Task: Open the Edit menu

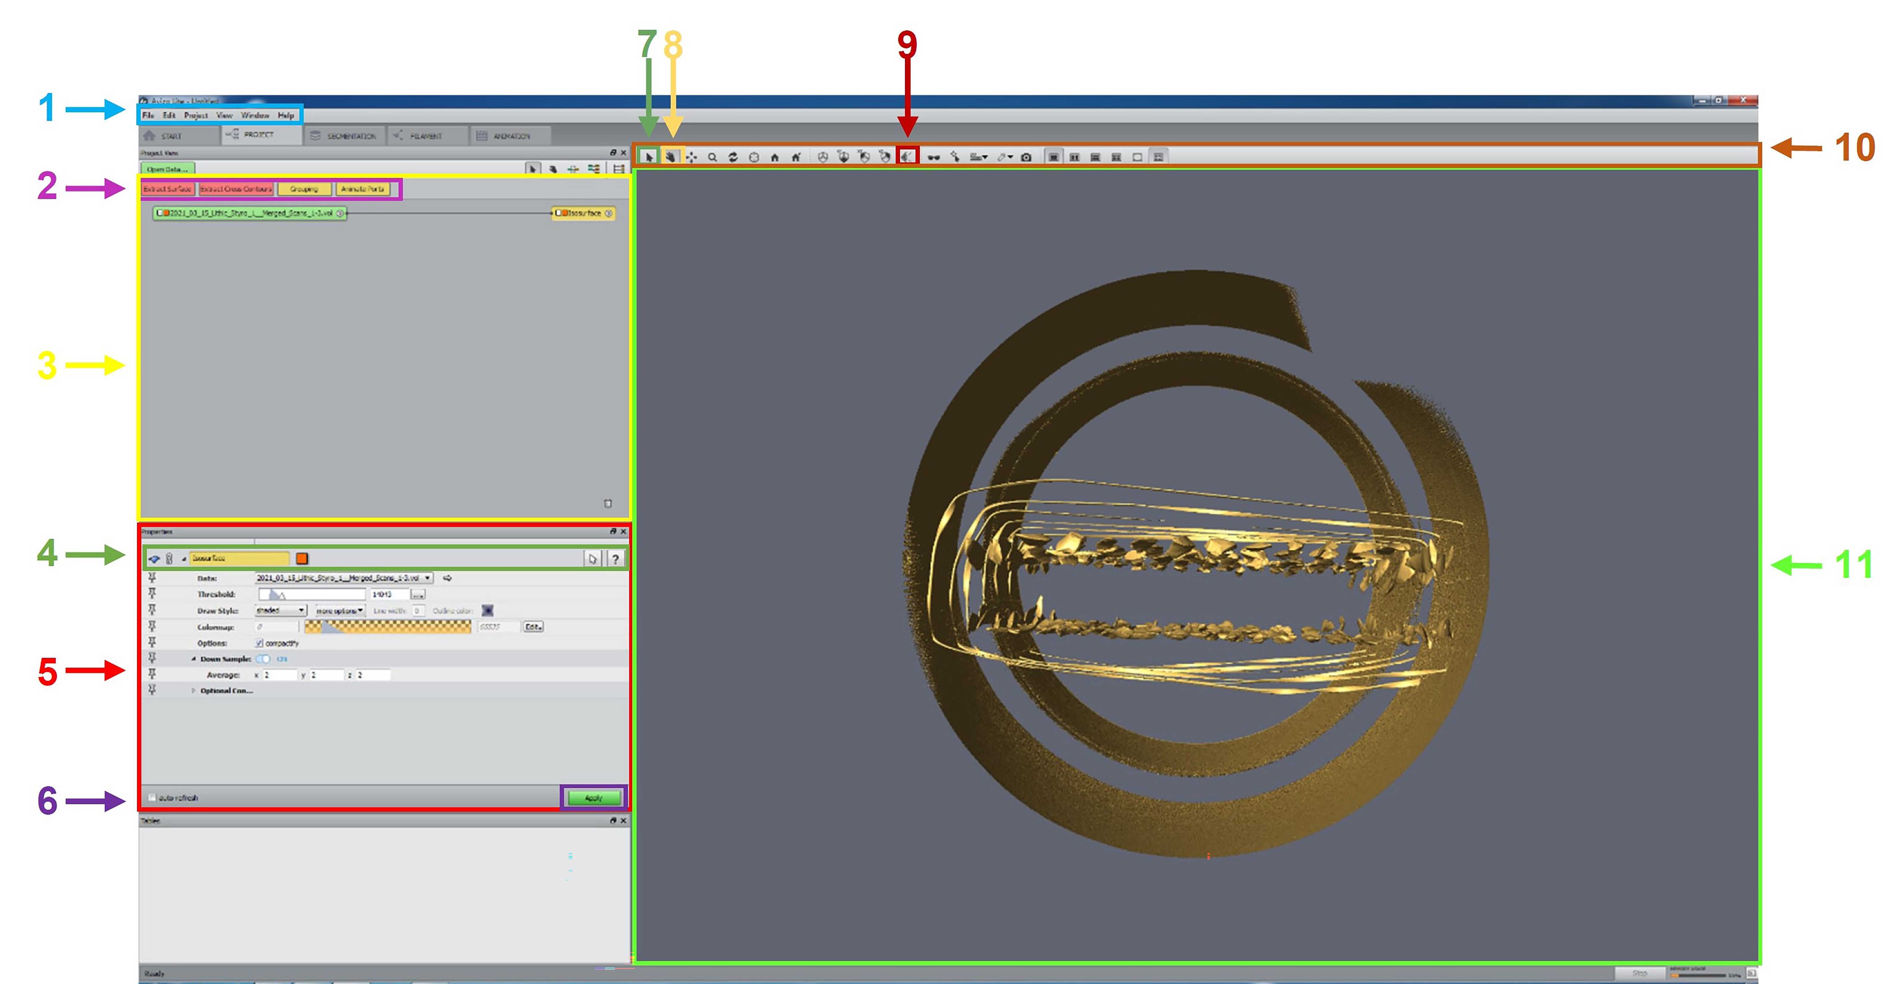Action: coord(169,115)
